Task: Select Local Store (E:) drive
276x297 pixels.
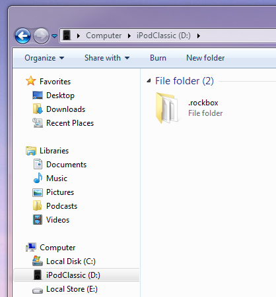Action: [72, 289]
